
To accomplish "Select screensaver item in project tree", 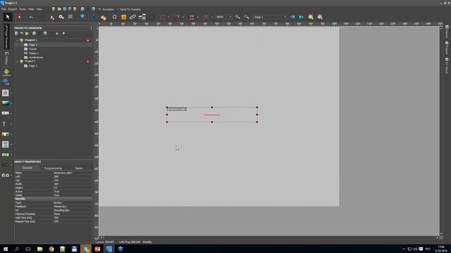I will click(x=36, y=58).
